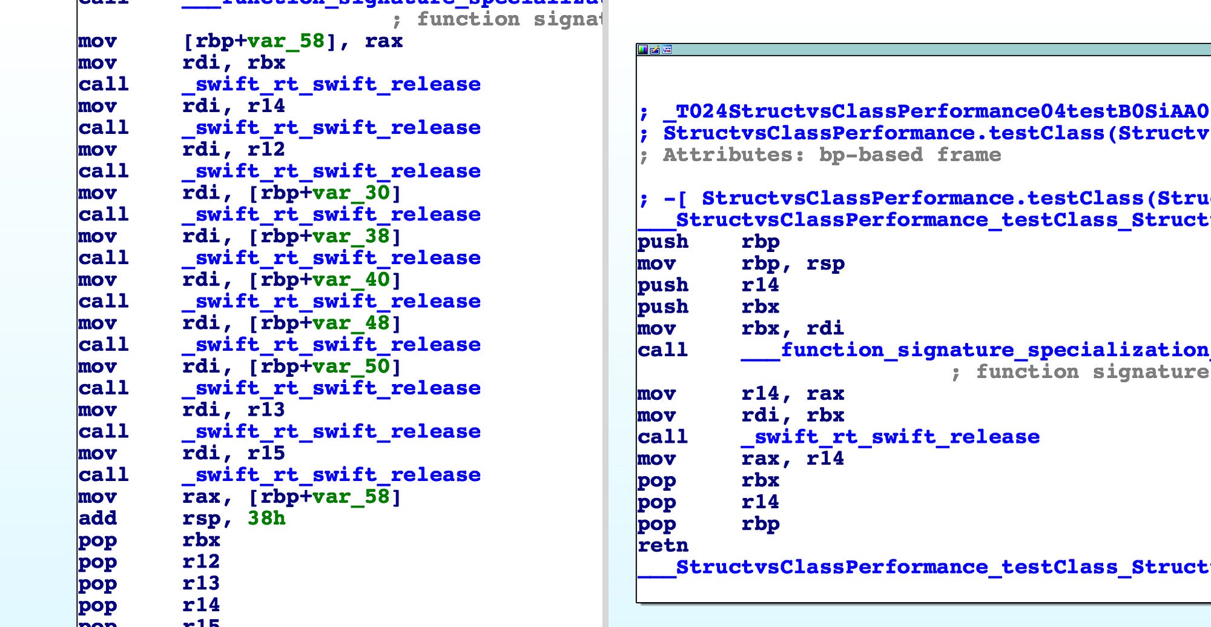This screenshot has height=627, width=1211.
Task: Click the var_48 operand in left block
Action: [x=351, y=323]
